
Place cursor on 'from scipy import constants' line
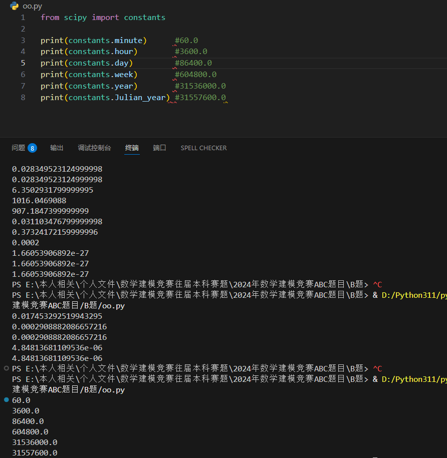point(103,18)
